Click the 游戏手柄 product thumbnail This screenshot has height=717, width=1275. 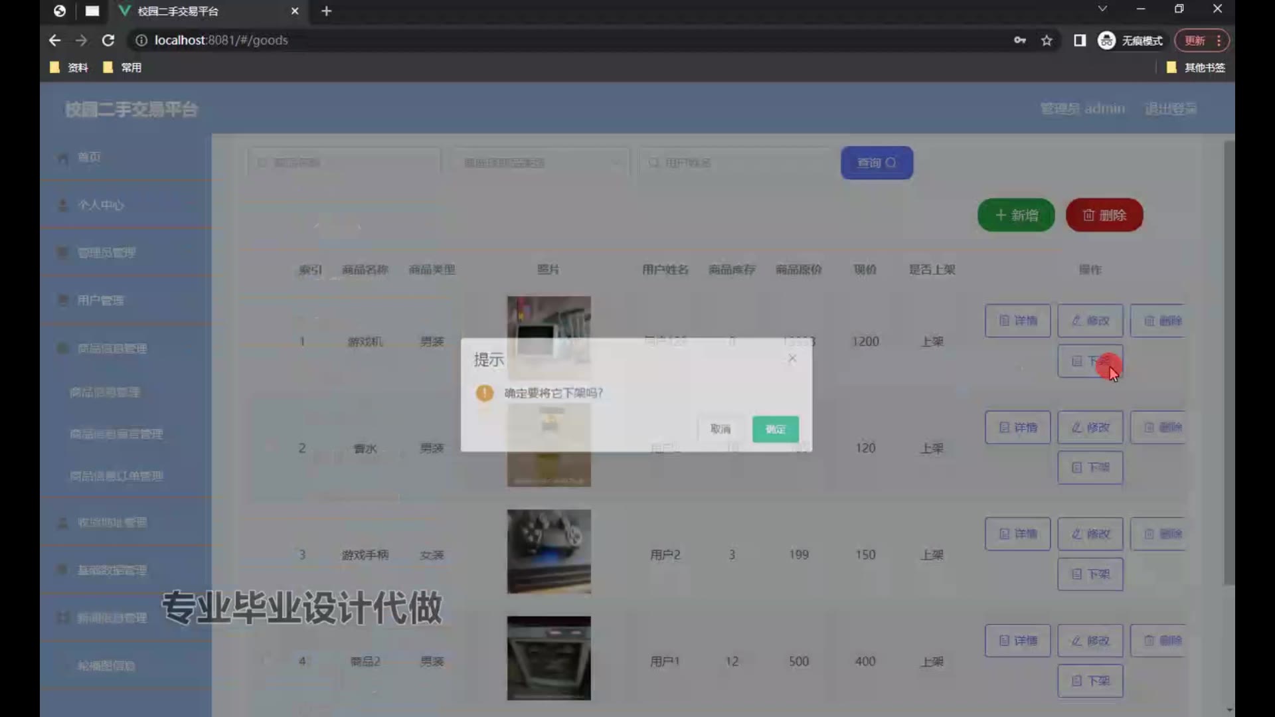(549, 552)
